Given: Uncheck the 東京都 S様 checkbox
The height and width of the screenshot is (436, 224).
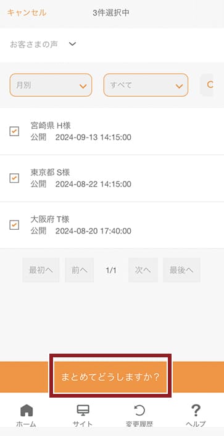Looking at the screenshot, I should tap(14, 178).
